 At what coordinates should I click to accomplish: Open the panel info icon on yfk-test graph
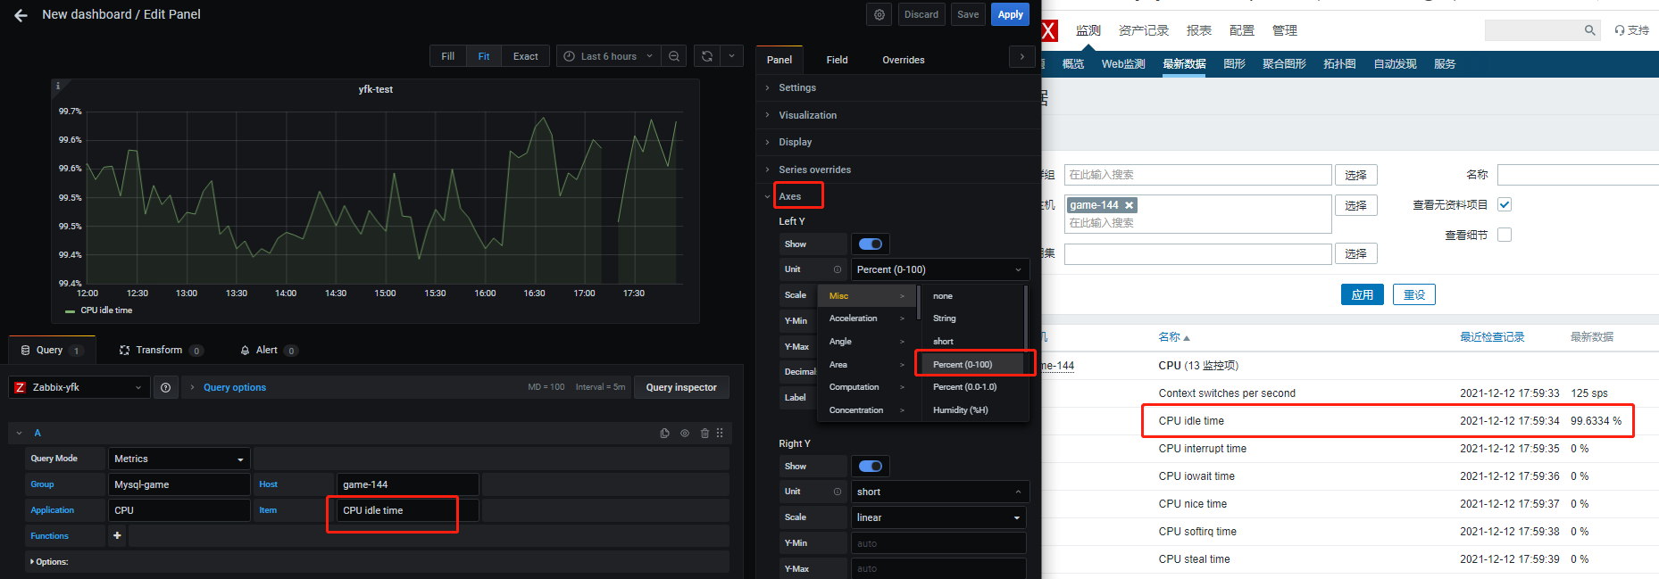click(x=58, y=87)
